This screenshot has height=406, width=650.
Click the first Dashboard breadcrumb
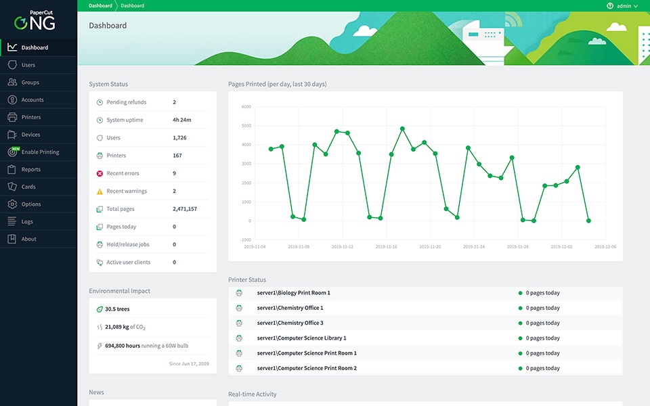tap(100, 6)
